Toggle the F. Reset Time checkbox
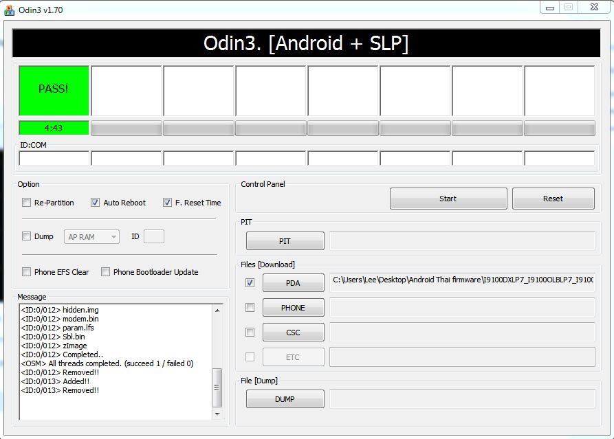The width and height of the screenshot is (614, 439). [x=167, y=203]
